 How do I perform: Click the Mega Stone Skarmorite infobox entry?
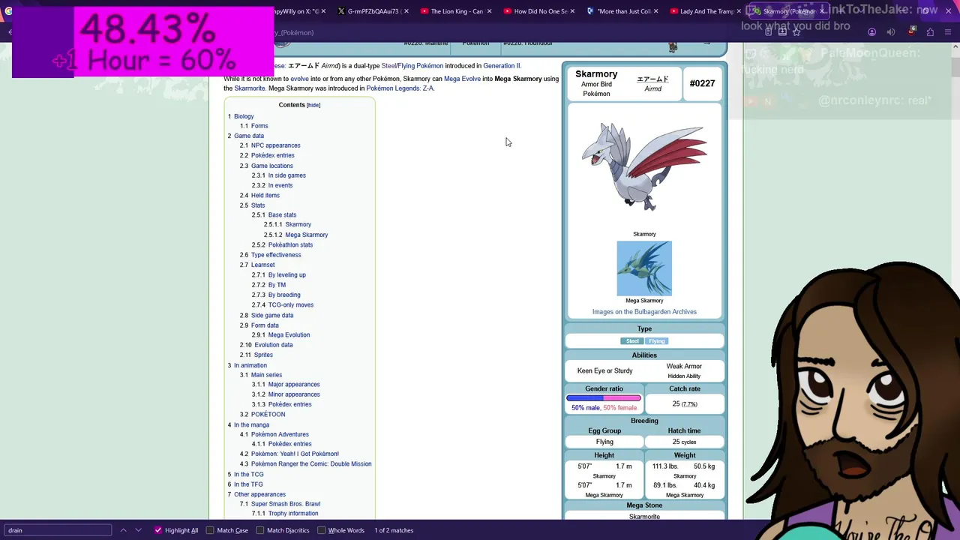tap(644, 516)
